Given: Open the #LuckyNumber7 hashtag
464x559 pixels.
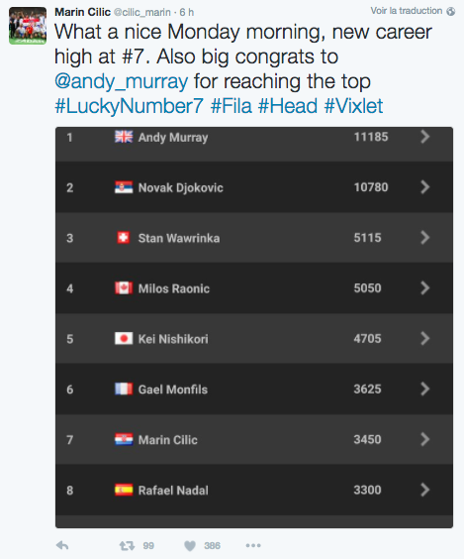Looking at the screenshot, I should (130, 106).
